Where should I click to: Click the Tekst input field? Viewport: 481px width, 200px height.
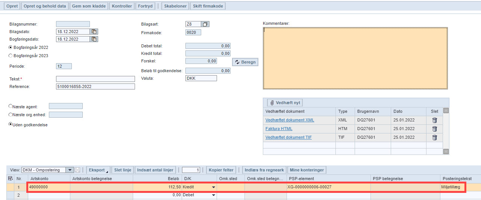95,79
